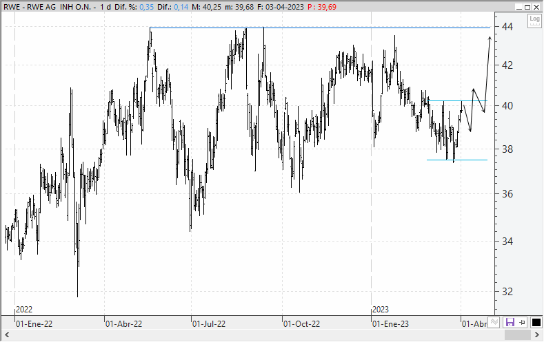Image resolution: width=544 pixels, height=342 pixels.
Task: Click the '01-Ene-22' date label
Action: point(34,324)
